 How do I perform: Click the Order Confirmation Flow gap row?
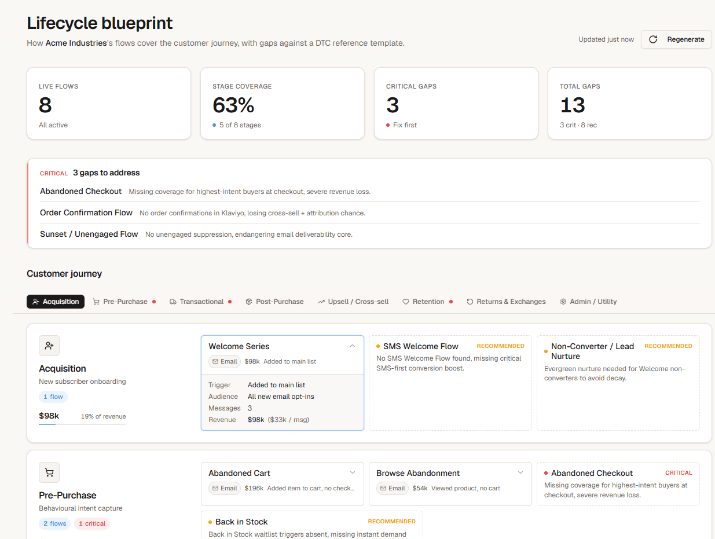[x=370, y=212]
